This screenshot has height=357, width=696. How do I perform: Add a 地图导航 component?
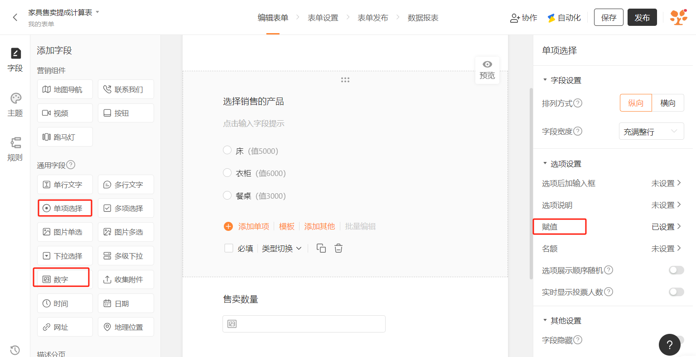click(65, 89)
